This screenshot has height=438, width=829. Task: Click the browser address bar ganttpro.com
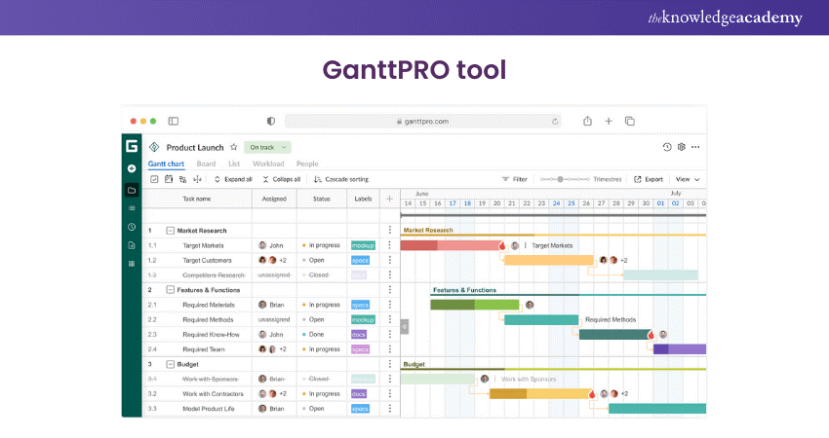pos(423,122)
